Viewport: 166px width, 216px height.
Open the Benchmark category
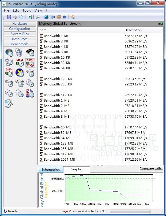coord(20,44)
